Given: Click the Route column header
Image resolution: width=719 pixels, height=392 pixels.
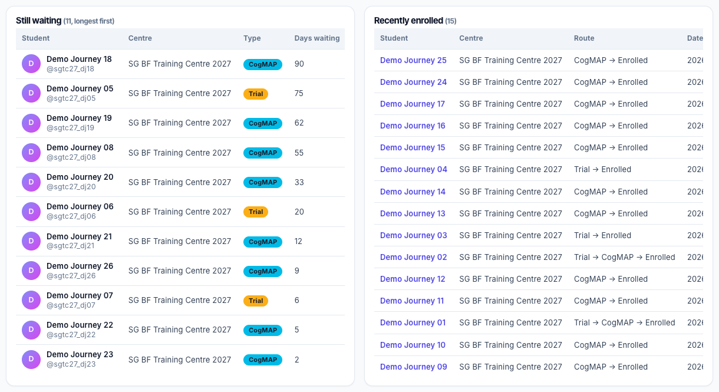Looking at the screenshot, I should [x=584, y=38].
